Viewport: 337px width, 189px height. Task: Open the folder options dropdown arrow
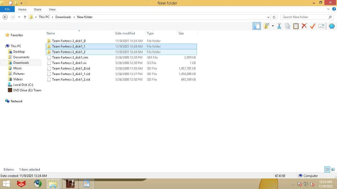[x=273, y=26]
